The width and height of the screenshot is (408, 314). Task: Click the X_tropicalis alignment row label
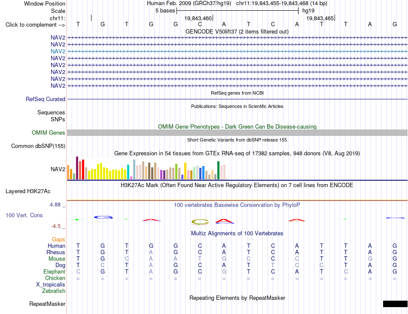click(51, 285)
